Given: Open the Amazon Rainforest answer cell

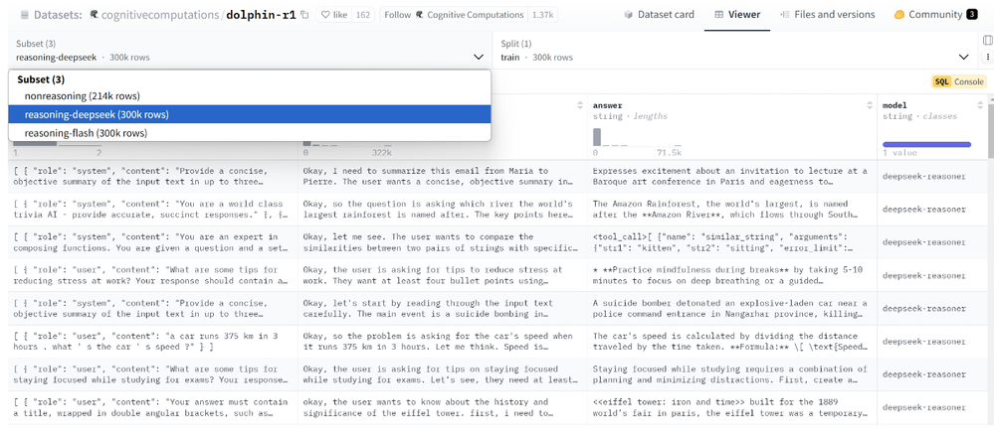Looking at the screenshot, I should pyautogui.click(x=732, y=210).
